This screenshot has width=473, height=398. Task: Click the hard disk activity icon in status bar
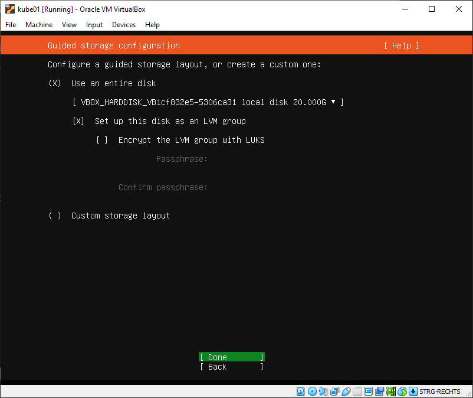click(300, 392)
